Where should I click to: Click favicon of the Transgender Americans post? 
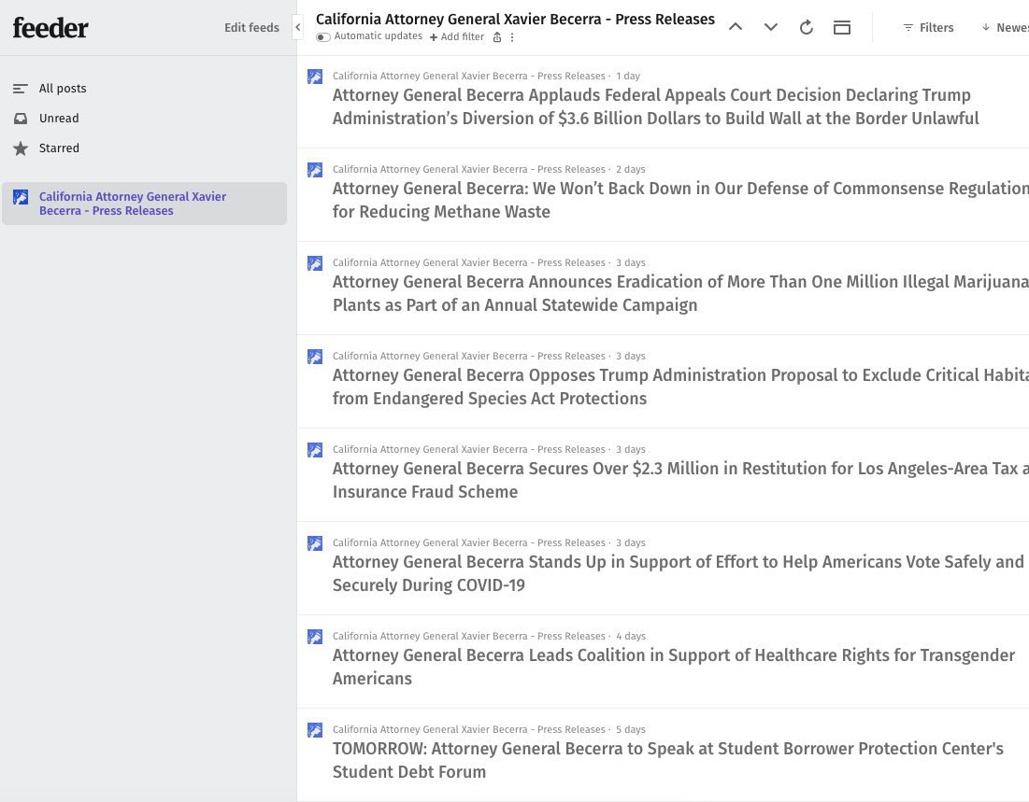[315, 637]
